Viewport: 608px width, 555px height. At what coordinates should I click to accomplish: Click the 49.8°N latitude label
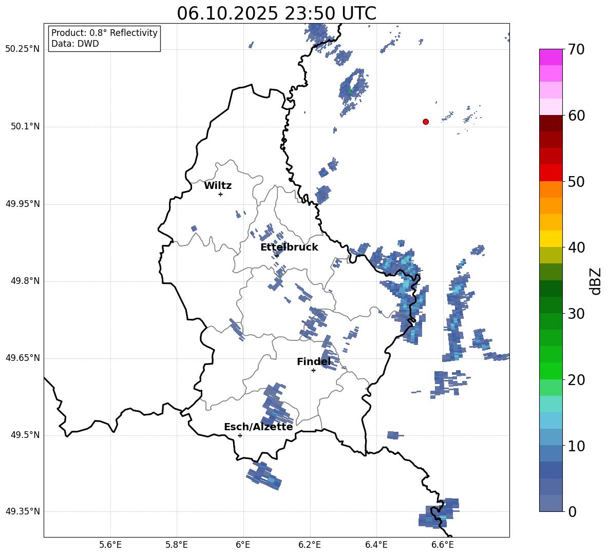point(25,281)
